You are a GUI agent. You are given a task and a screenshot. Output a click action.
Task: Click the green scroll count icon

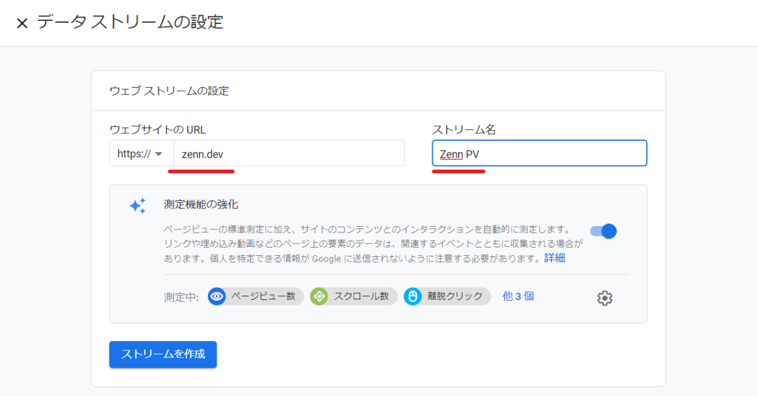click(x=319, y=296)
